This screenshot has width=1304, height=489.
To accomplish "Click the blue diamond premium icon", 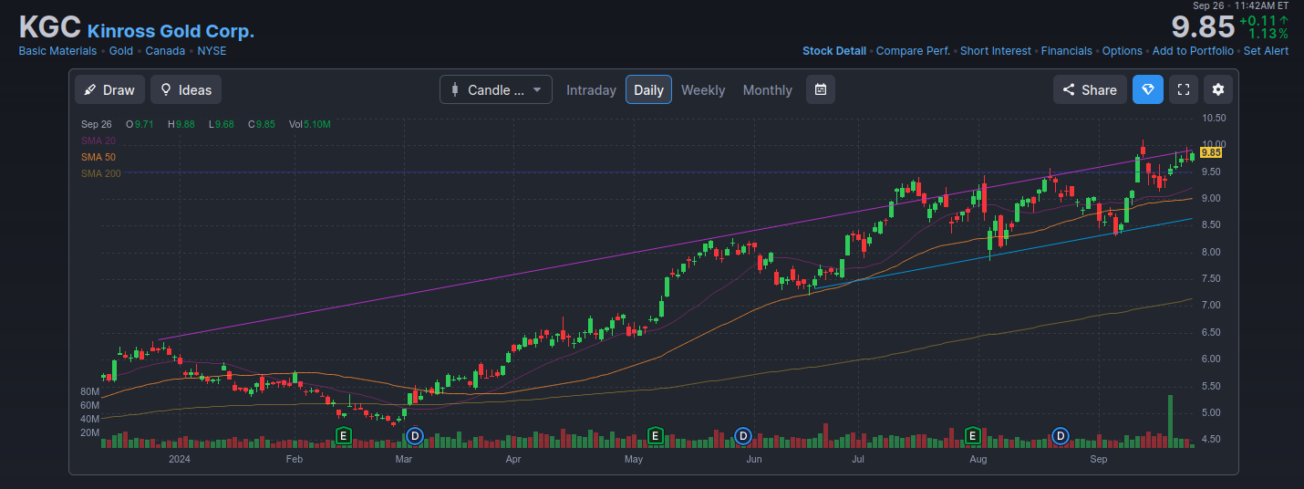I will coord(1148,89).
